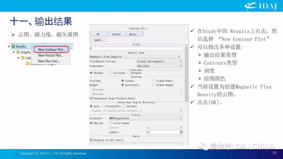The height and width of the screenshot is (159, 283).
Task: Select Auto digits notation
Action: click(x=91, y=106)
